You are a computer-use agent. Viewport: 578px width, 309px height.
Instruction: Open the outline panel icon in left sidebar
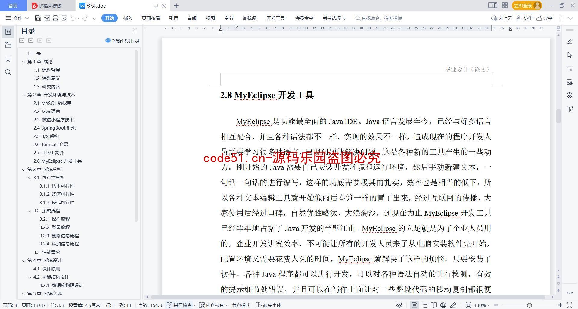coord(8,32)
